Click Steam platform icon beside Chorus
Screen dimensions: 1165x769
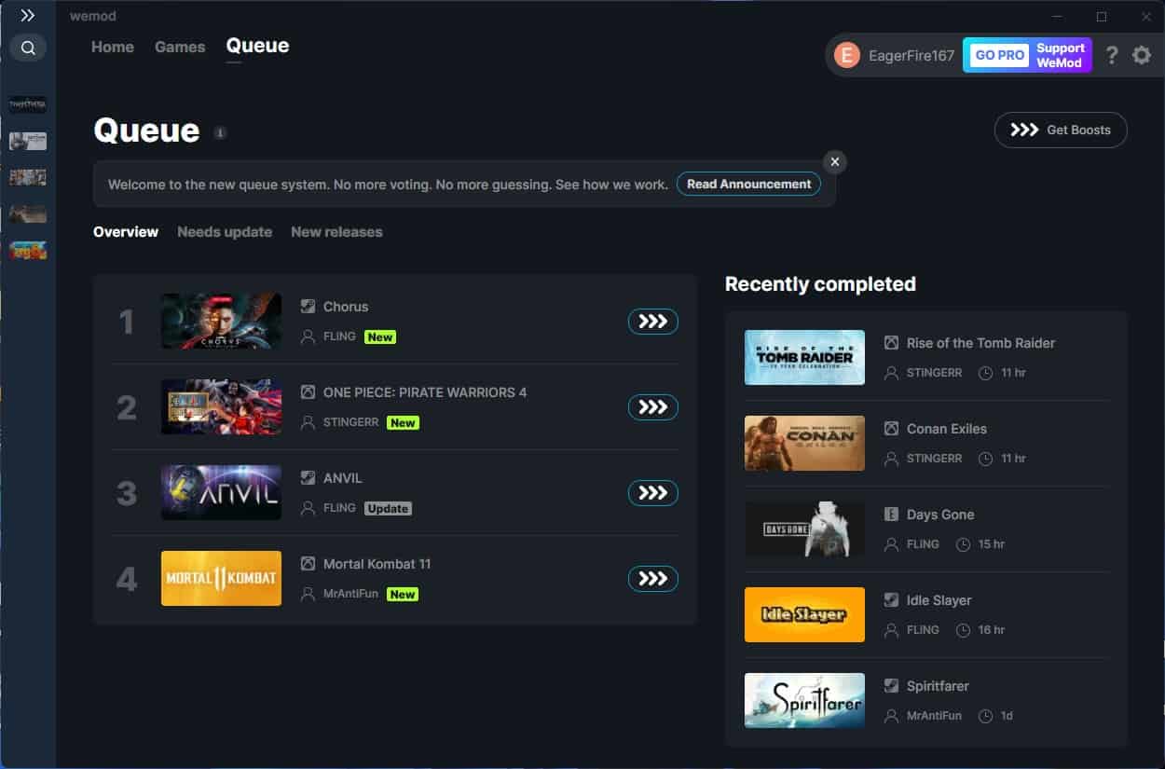[x=308, y=306]
